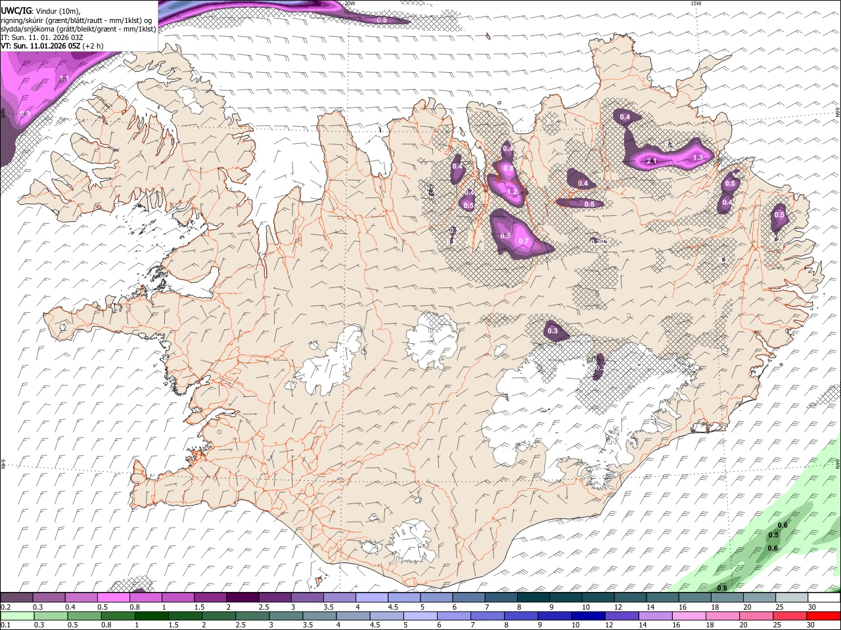Viewport: 841px width, 630px height.
Task: Click the "UWC/IG" title text
Action: point(15,11)
